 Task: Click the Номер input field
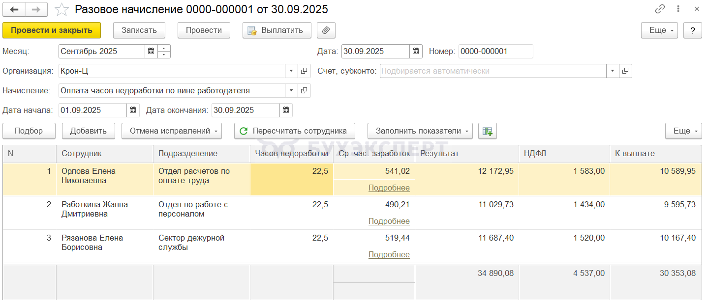click(495, 51)
